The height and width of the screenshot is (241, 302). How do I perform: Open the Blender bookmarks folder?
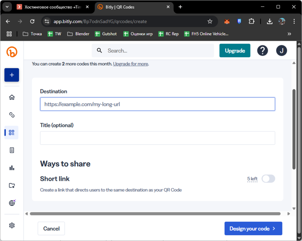coord(78,34)
